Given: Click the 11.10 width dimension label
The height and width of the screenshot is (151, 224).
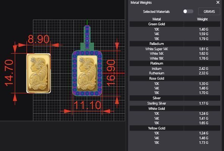Looking at the screenshot, I should click(x=87, y=105).
